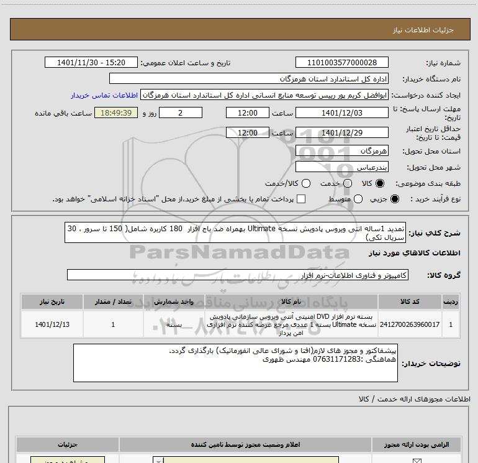Select the quantity cell showing 1
This screenshot has width=478, height=463.
[x=113, y=324]
